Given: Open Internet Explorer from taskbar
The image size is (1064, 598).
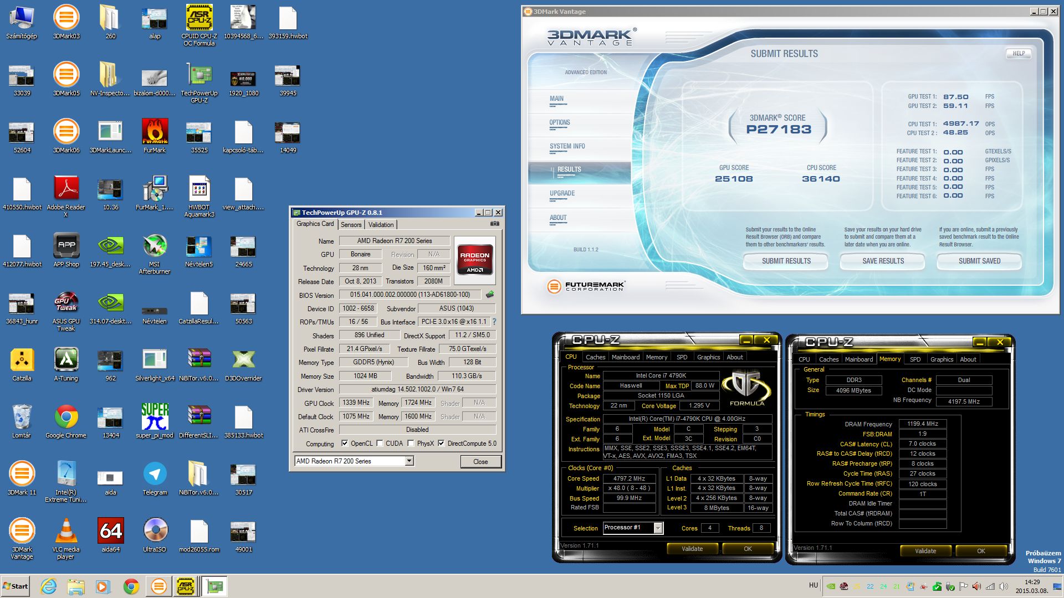Looking at the screenshot, I should coord(49,586).
